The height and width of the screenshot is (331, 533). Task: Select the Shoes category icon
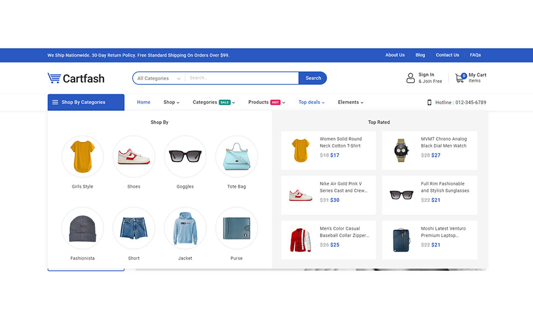click(x=134, y=157)
